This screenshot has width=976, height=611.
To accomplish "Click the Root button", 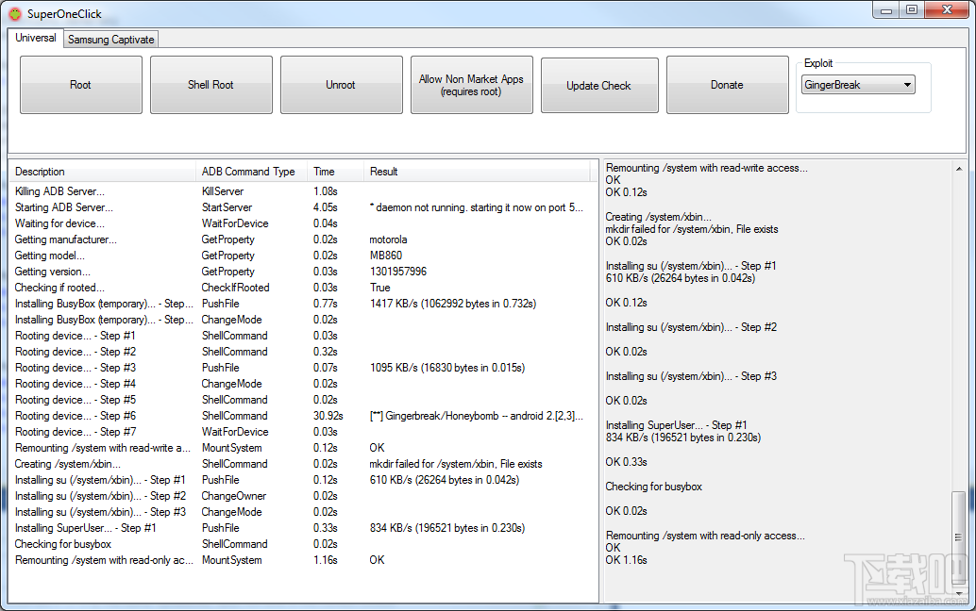I will (x=81, y=85).
